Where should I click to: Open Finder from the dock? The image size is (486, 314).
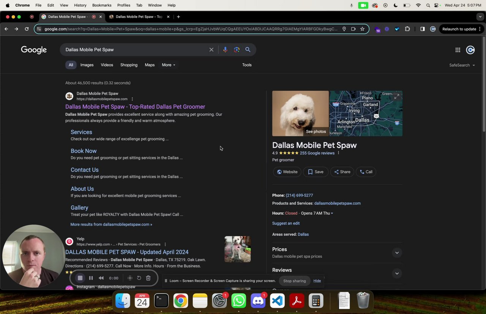[123, 301]
